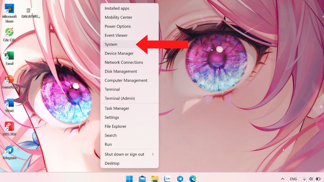Screen dimensions: 324x182
Task: Choose Power Options menu entry
Action: coord(130,26)
